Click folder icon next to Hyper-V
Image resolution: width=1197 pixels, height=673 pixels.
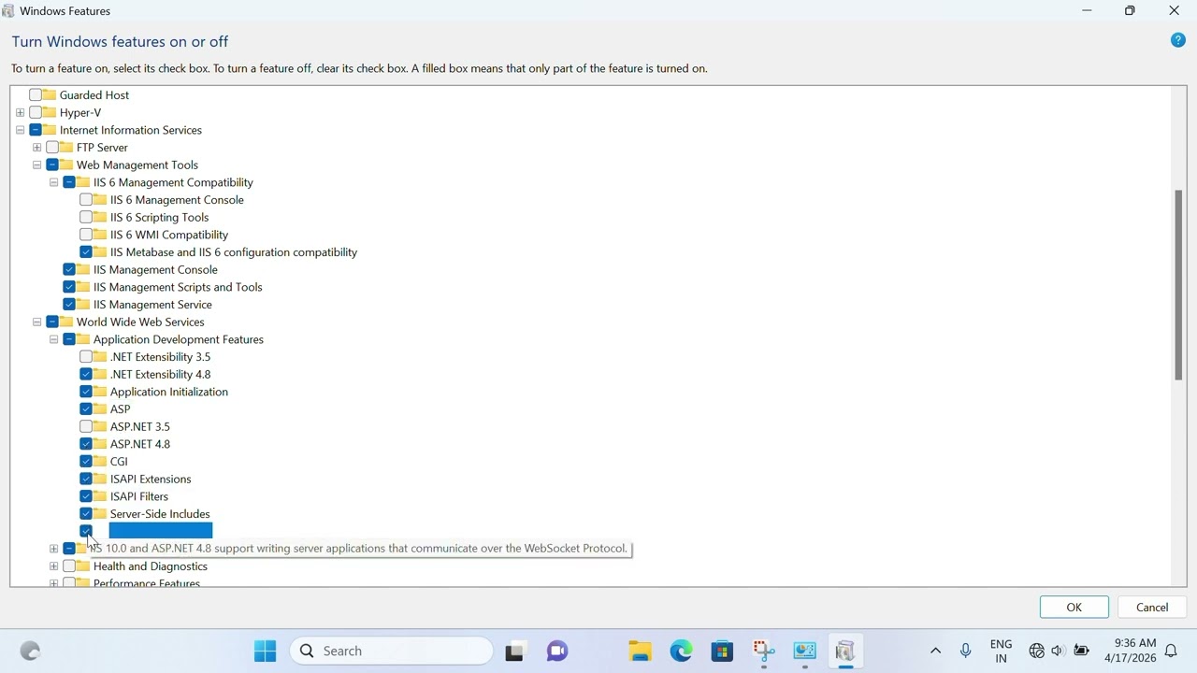(x=49, y=112)
